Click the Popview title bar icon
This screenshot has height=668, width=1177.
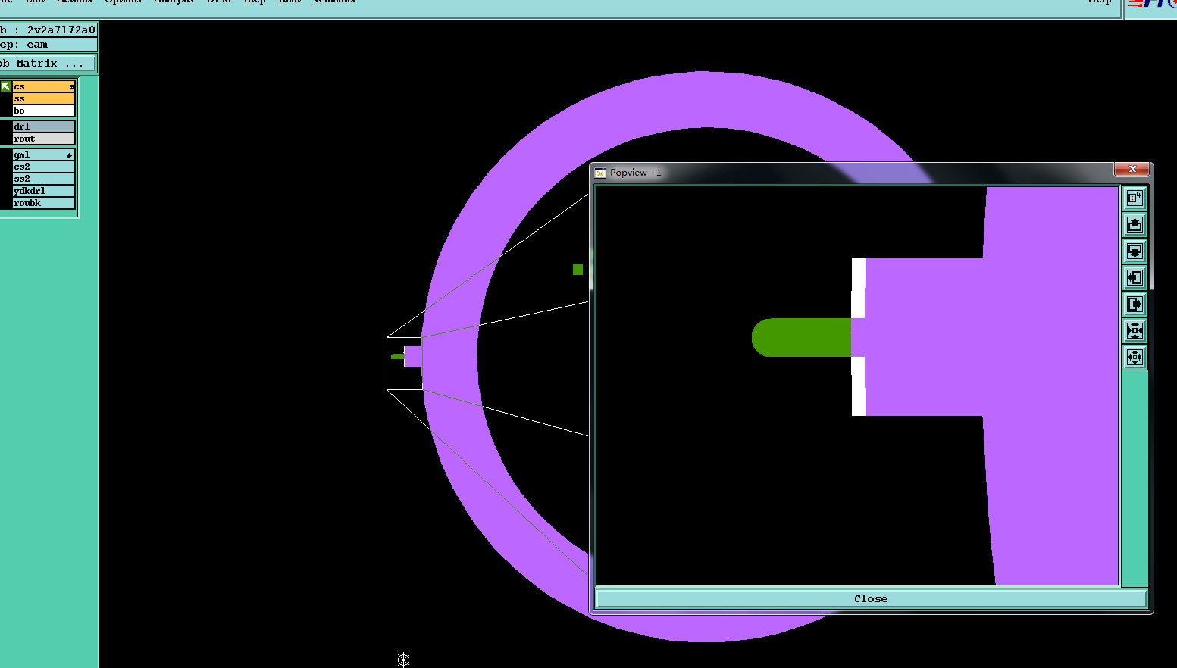tap(600, 173)
